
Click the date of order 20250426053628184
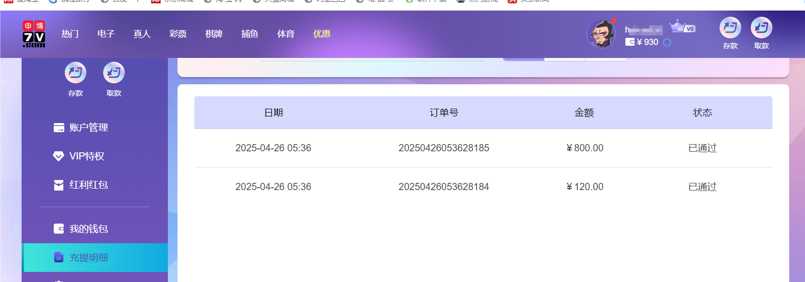[273, 187]
